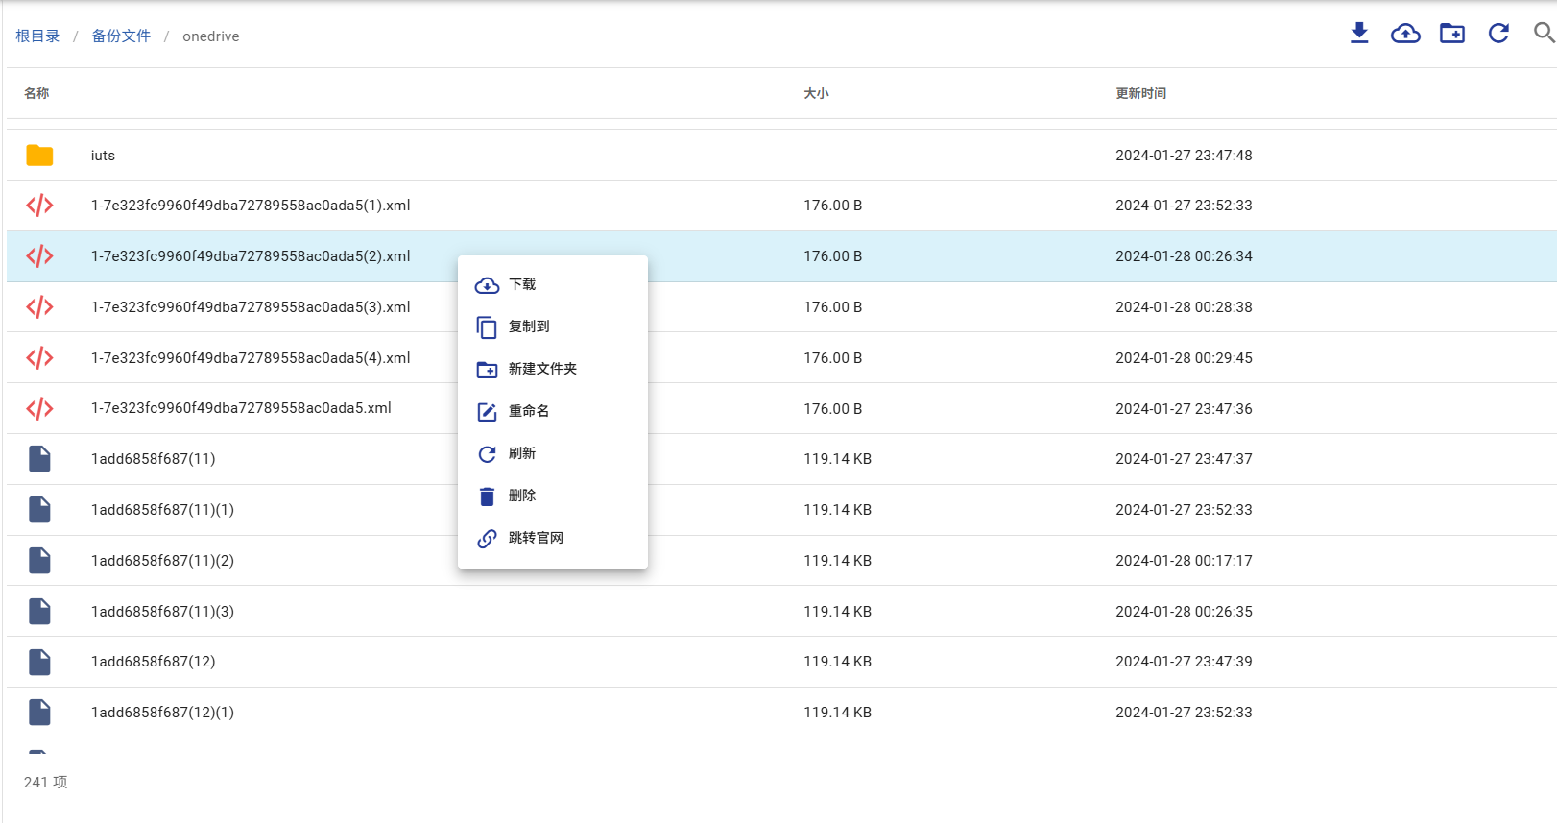Image resolution: width=1557 pixels, height=823 pixels.
Task: Click the refresh icon in toolbar
Action: pos(1498,34)
